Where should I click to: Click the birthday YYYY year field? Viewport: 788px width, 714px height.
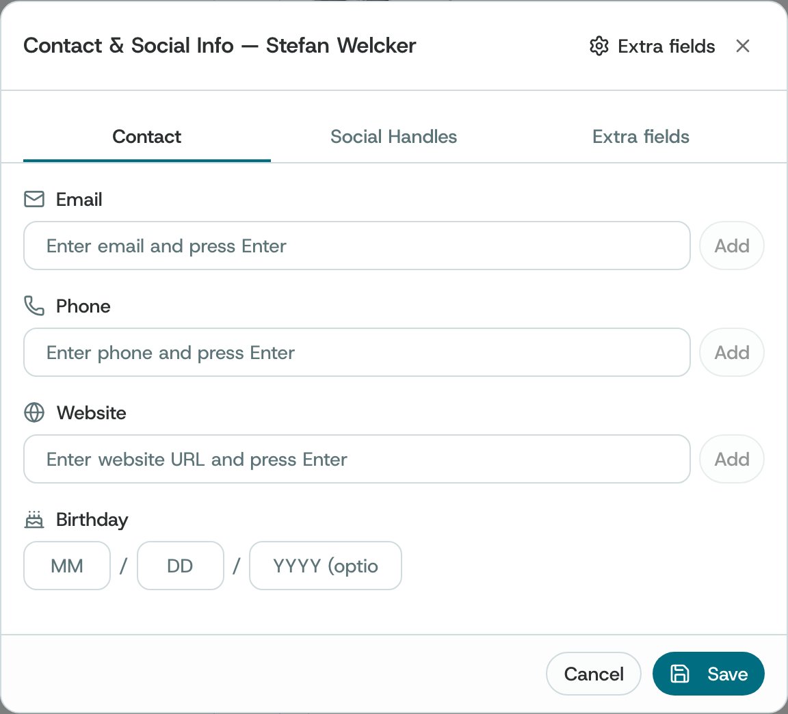coord(325,566)
